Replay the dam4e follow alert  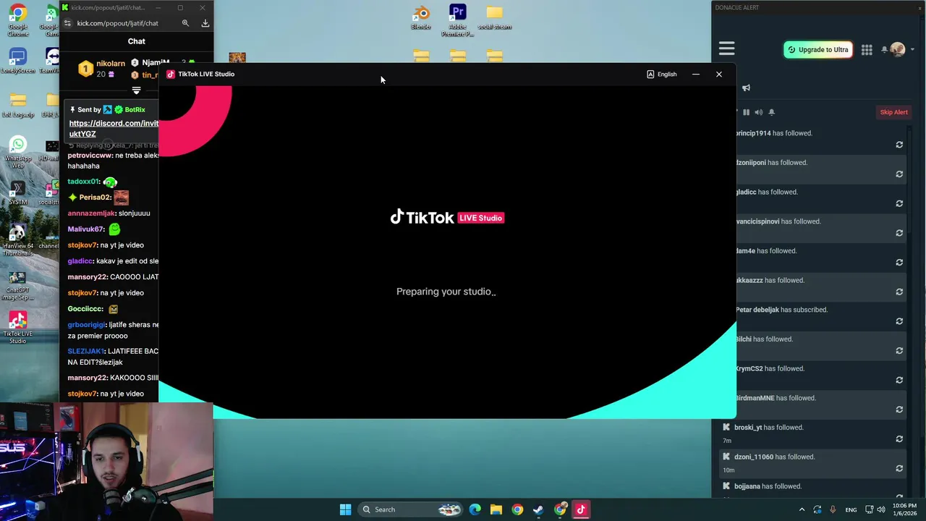coord(899,263)
